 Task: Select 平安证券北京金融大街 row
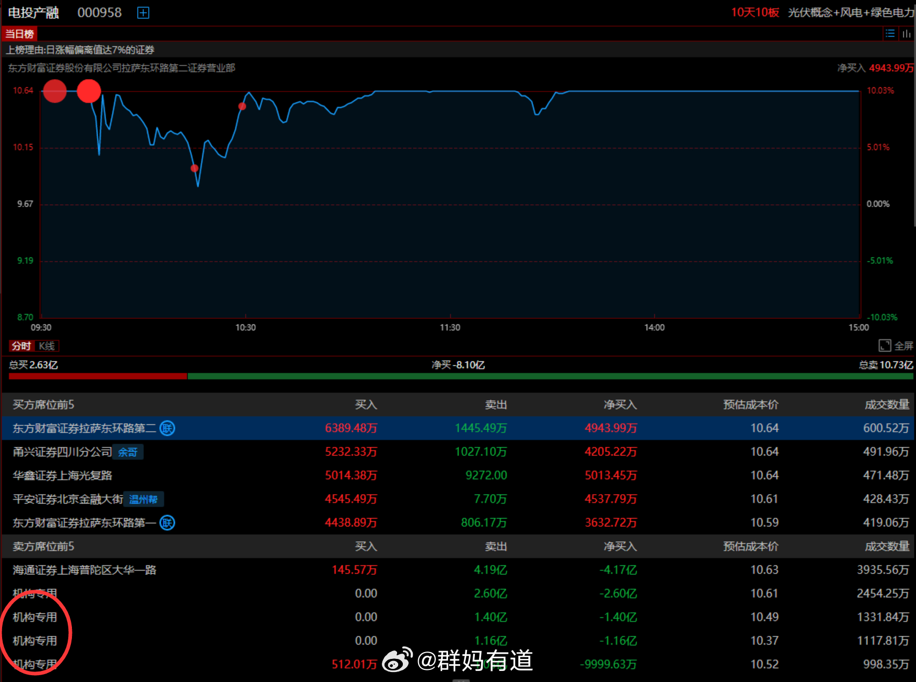tap(458, 499)
